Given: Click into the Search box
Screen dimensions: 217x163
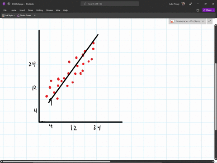Looking at the screenshot, I should (x=110, y=4).
